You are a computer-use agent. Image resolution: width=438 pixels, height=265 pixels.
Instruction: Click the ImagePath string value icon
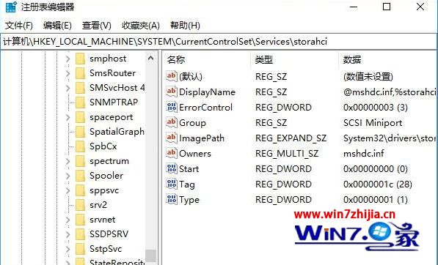tap(172, 138)
